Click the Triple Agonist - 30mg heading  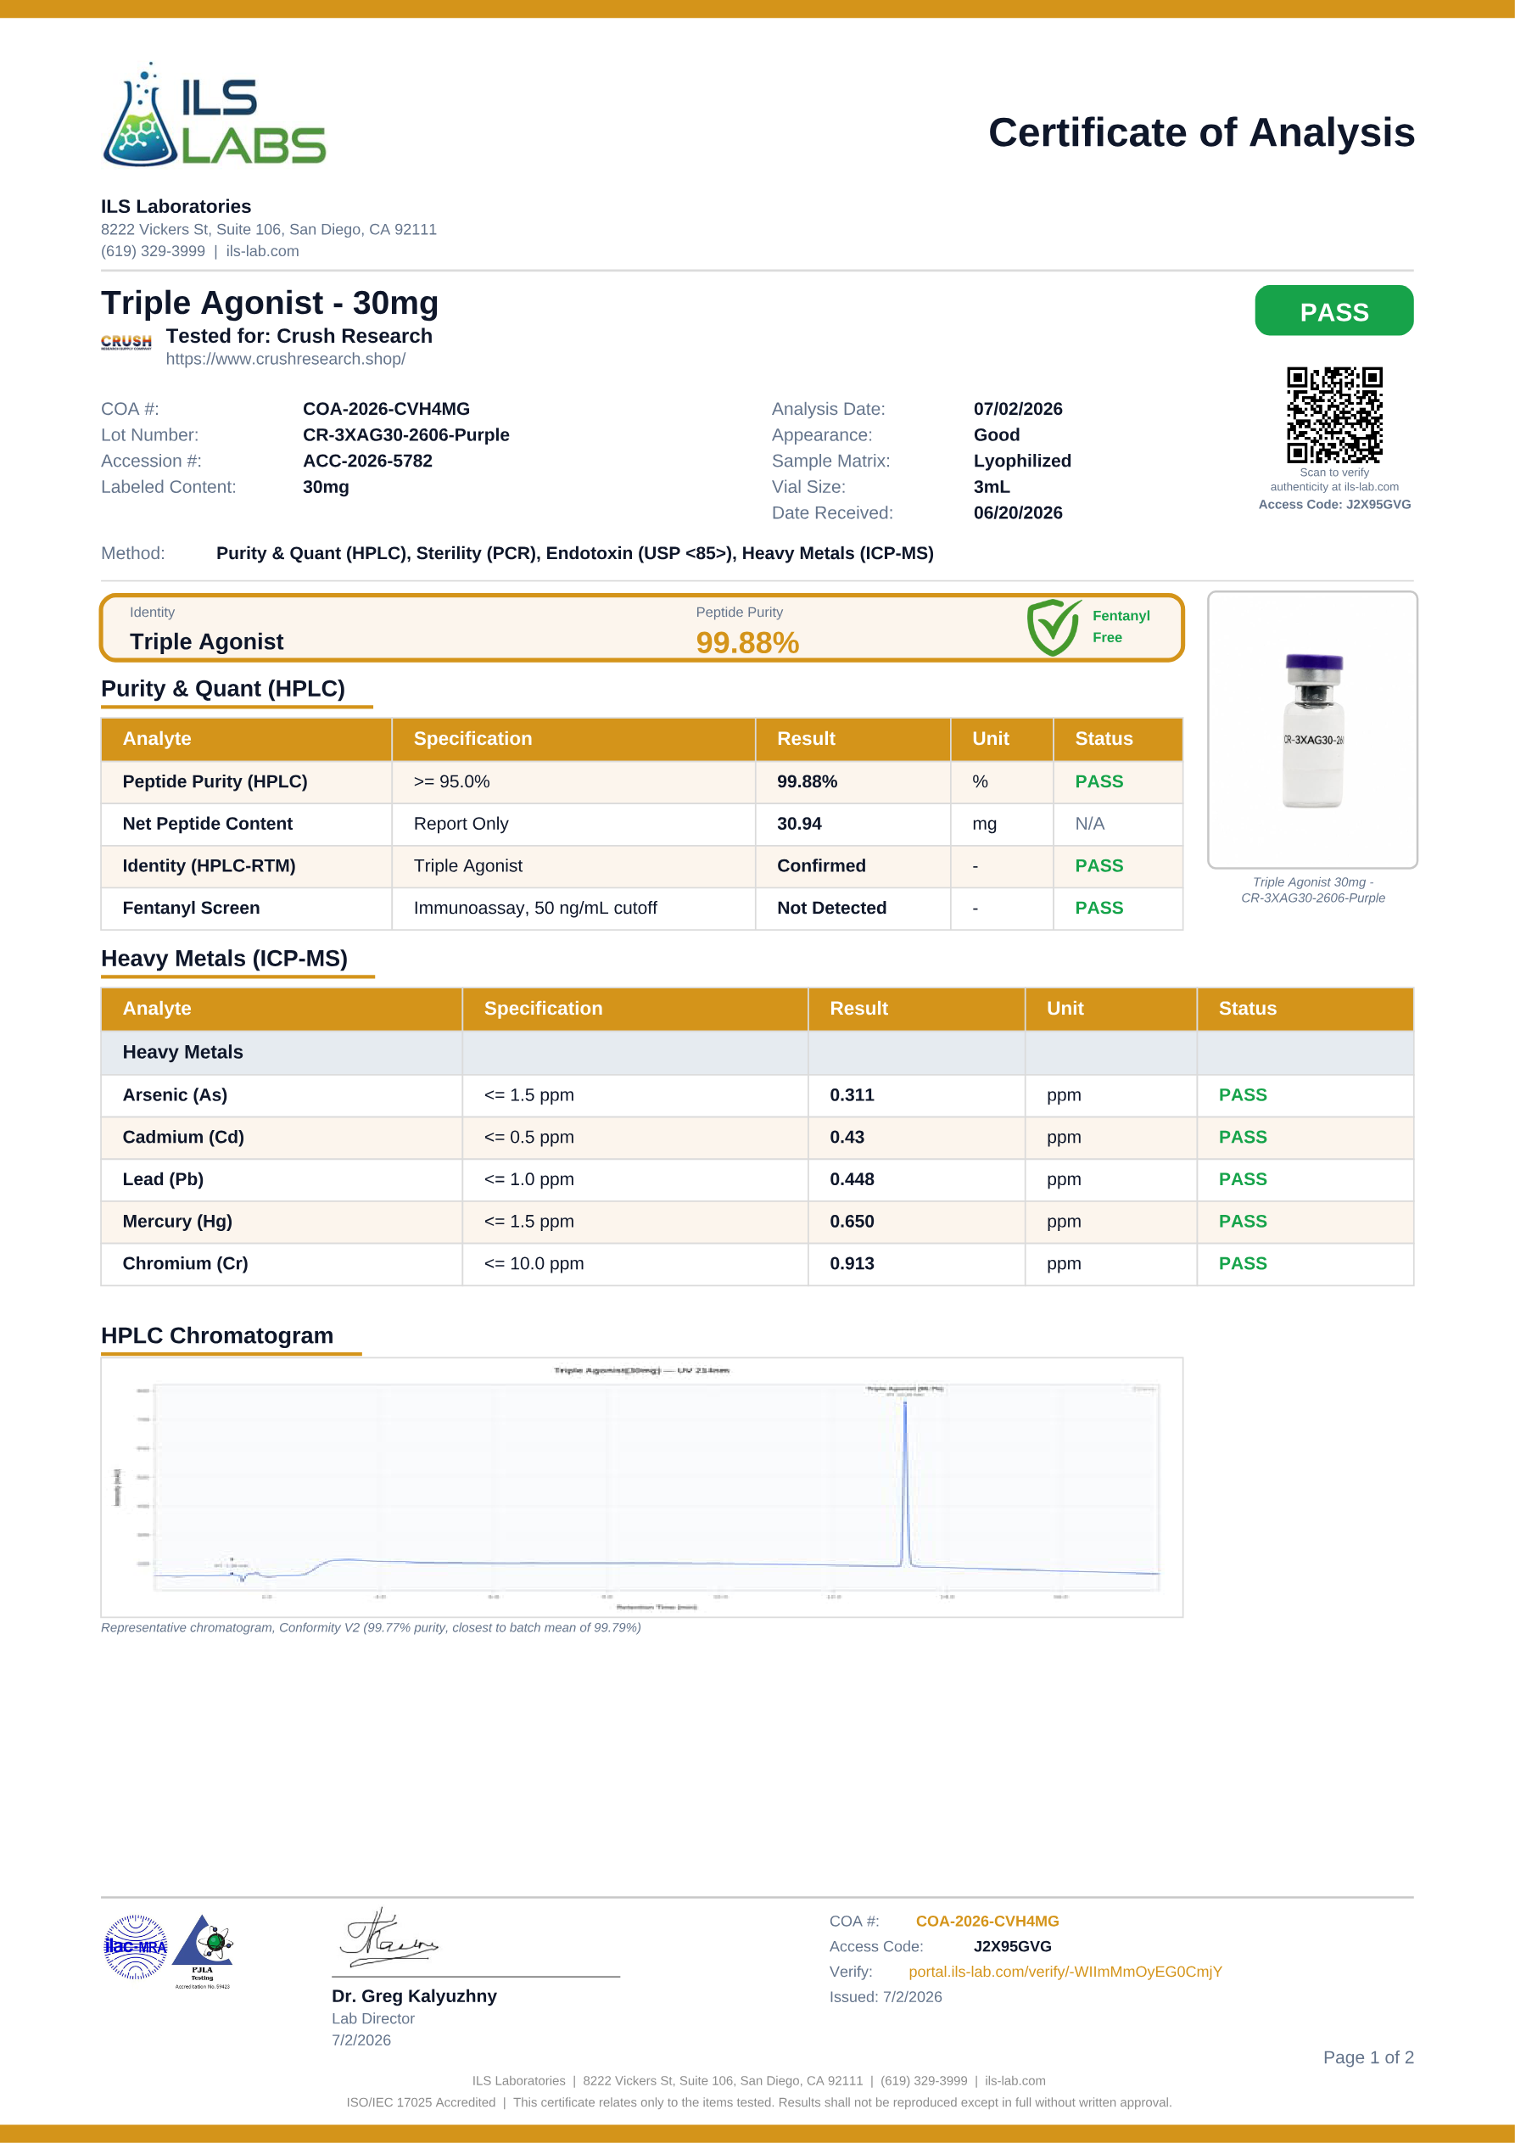tap(270, 302)
